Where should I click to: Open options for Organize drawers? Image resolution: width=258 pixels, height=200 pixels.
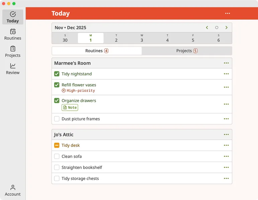tap(226, 104)
